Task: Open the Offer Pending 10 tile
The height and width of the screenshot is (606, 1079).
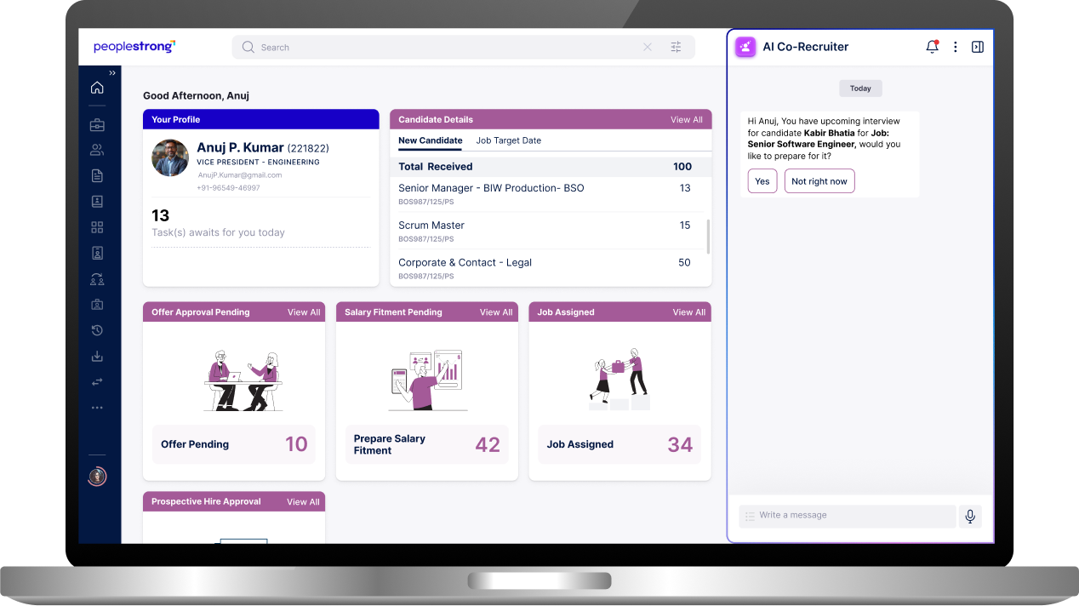Action: 234,444
